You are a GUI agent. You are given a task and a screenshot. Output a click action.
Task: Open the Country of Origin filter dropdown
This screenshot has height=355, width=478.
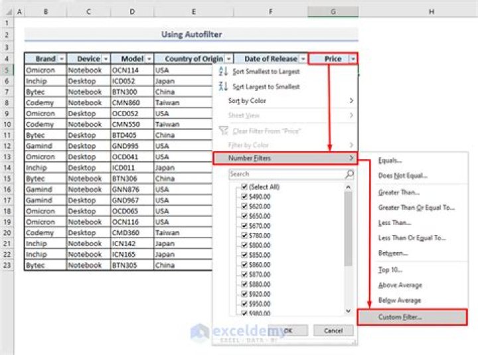(228, 59)
